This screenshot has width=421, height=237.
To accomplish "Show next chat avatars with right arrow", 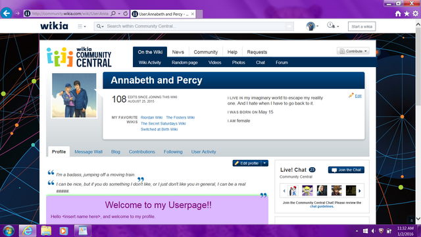I will pos(360,191).
